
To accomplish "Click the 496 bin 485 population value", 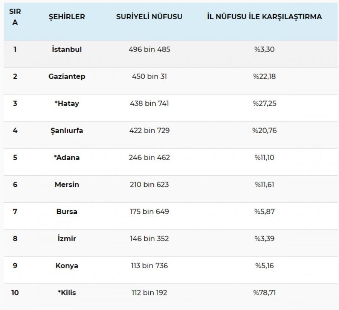I will tap(149, 49).
